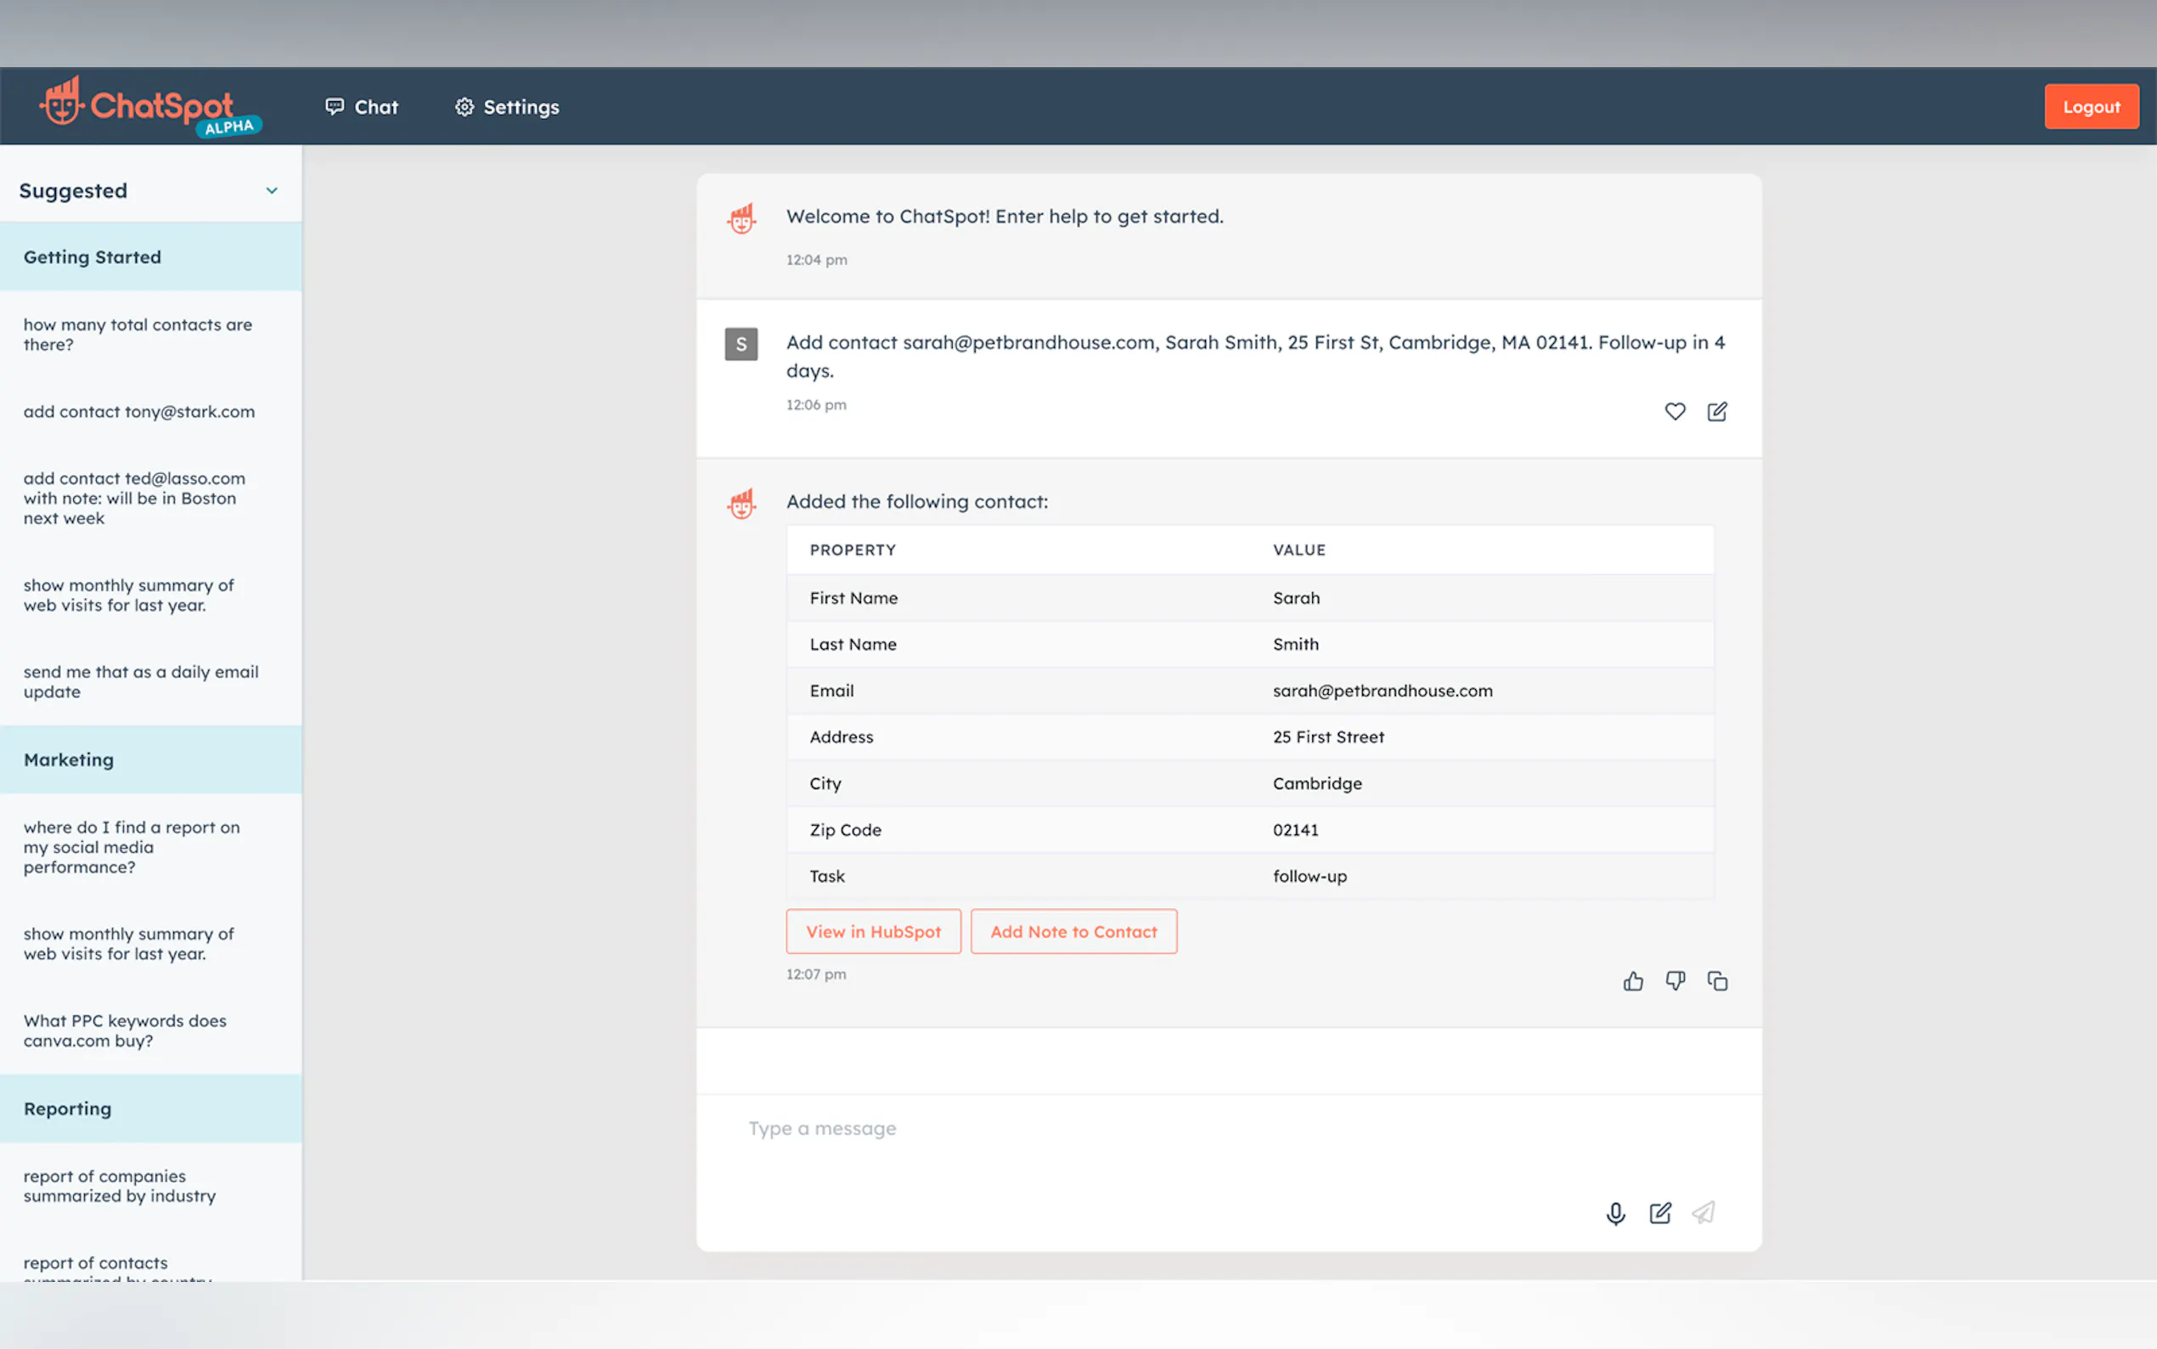2157x1349 pixels.
Task: Click View in HubSpot button
Action: (x=873, y=931)
